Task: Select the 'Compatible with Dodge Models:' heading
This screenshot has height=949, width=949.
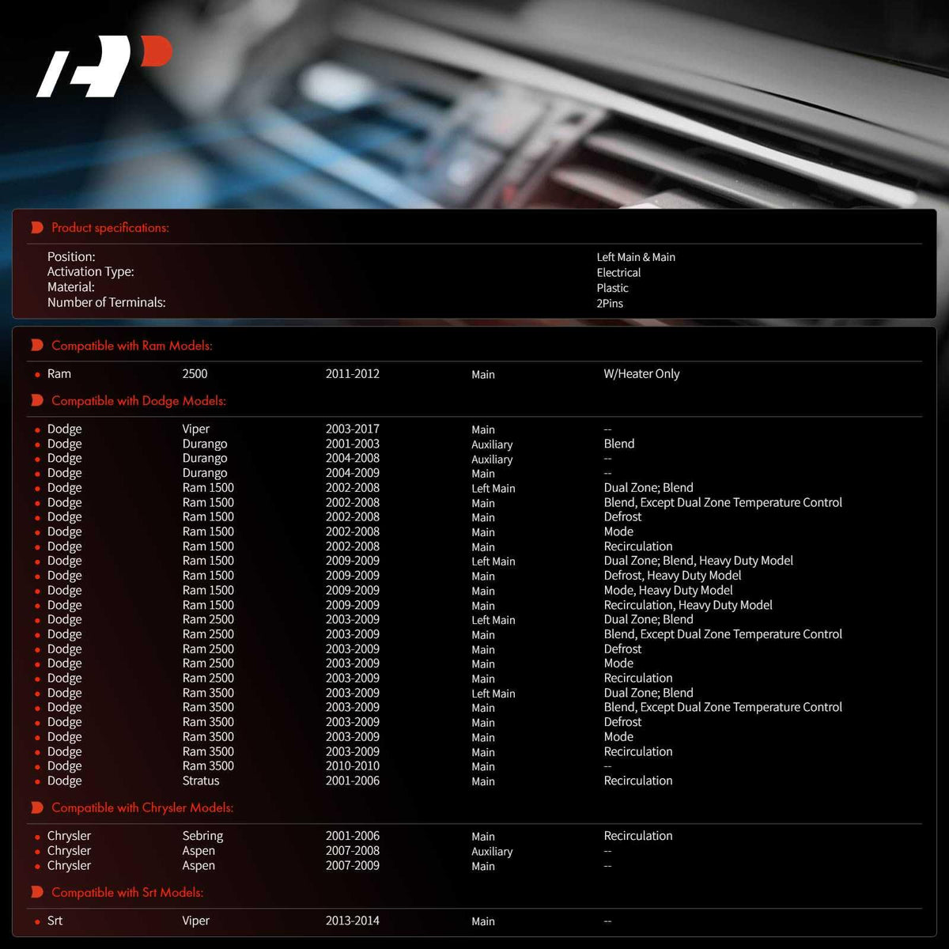Action: pos(138,401)
